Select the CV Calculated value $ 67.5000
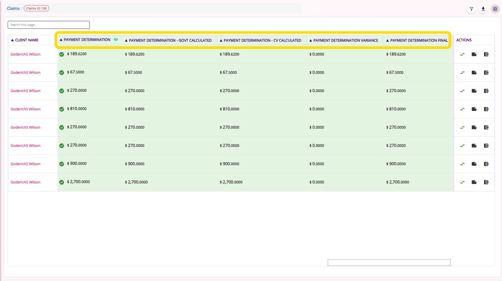Viewport: 502px width, 281px height. (228, 73)
